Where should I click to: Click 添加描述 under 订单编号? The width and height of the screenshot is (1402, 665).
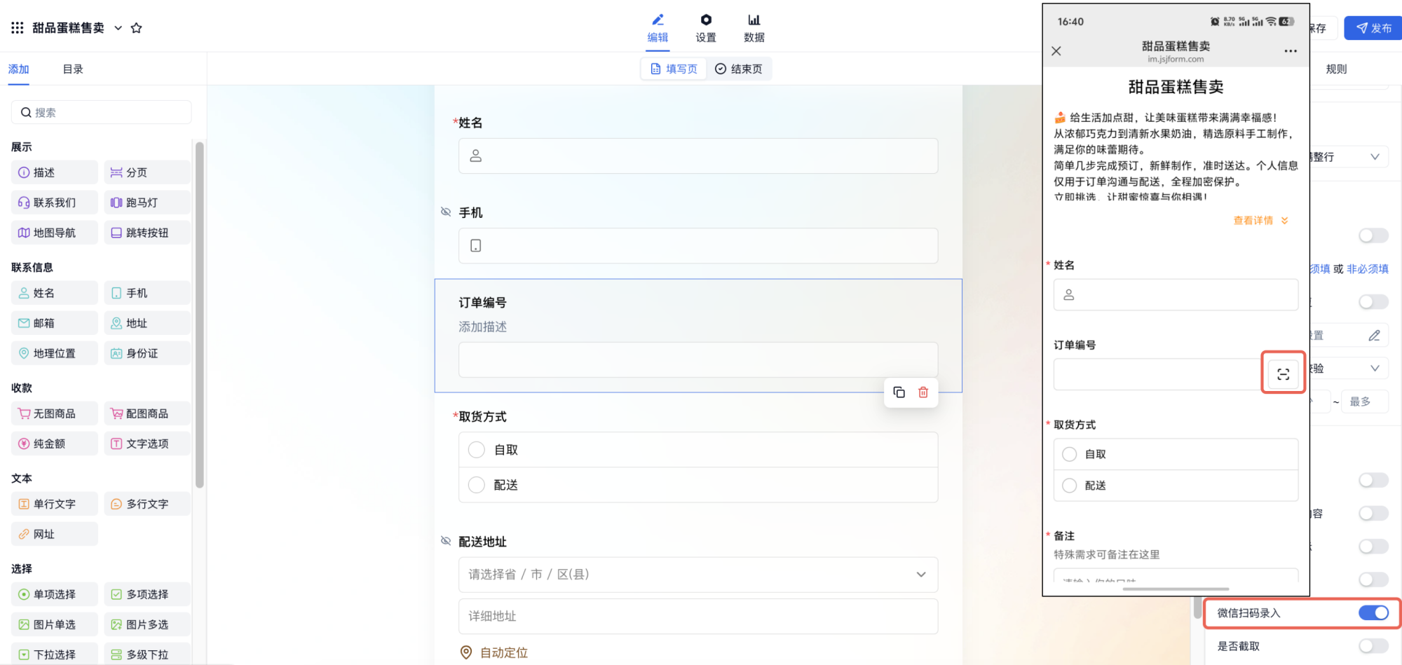click(x=483, y=327)
